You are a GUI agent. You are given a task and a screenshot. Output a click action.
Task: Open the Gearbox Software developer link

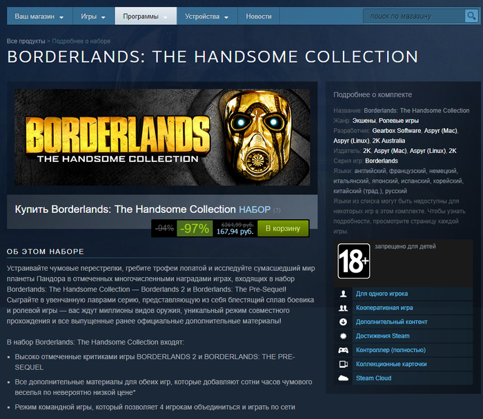pyautogui.click(x=397, y=131)
